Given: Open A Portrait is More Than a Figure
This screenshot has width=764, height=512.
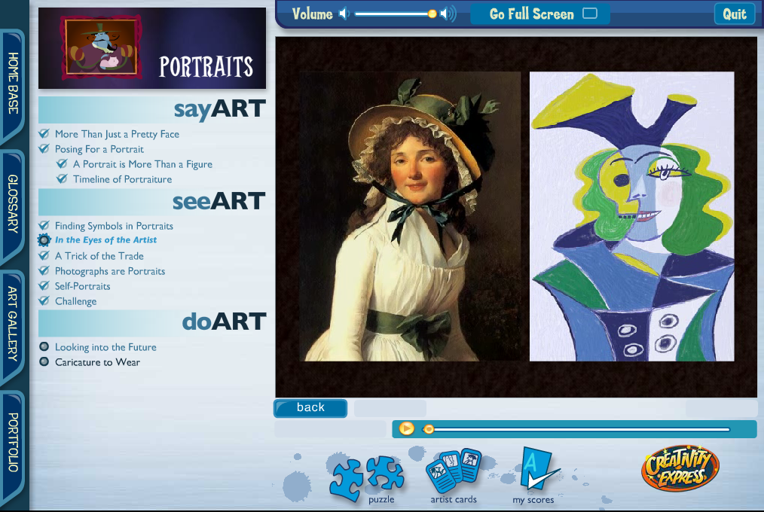Looking at the screenshot, I should 142,164.
